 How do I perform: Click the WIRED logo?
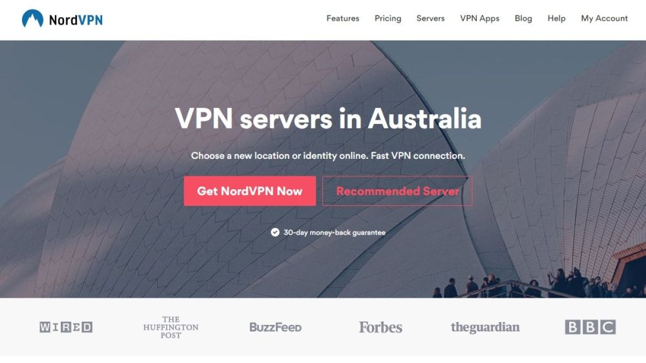[66, 327]
